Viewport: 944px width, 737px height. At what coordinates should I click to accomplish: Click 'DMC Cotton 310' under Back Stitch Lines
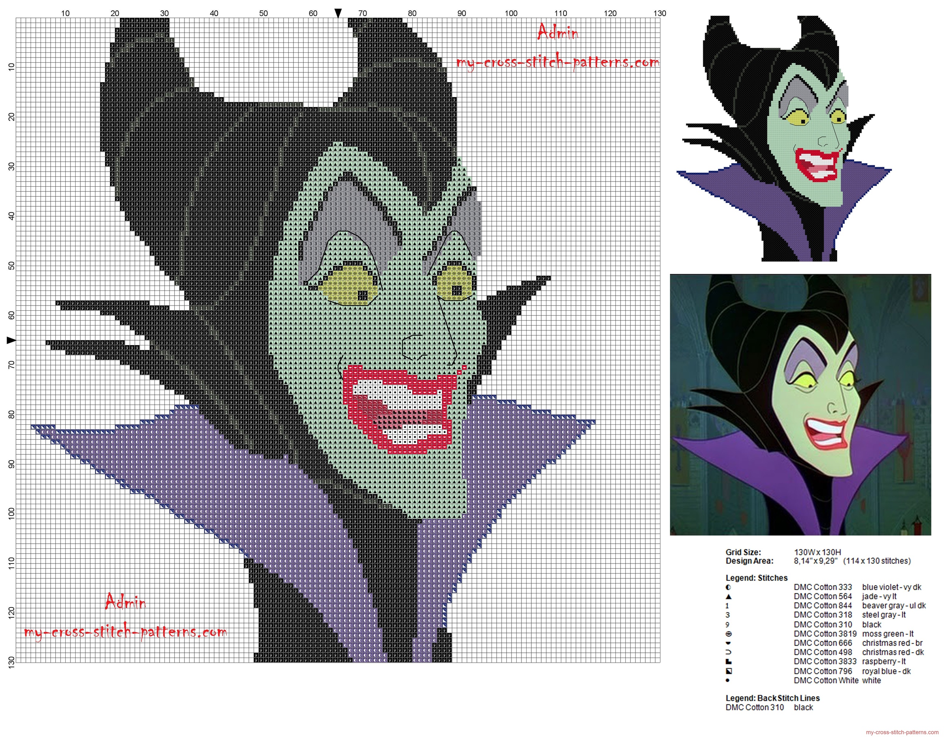[x=755, y=707]
